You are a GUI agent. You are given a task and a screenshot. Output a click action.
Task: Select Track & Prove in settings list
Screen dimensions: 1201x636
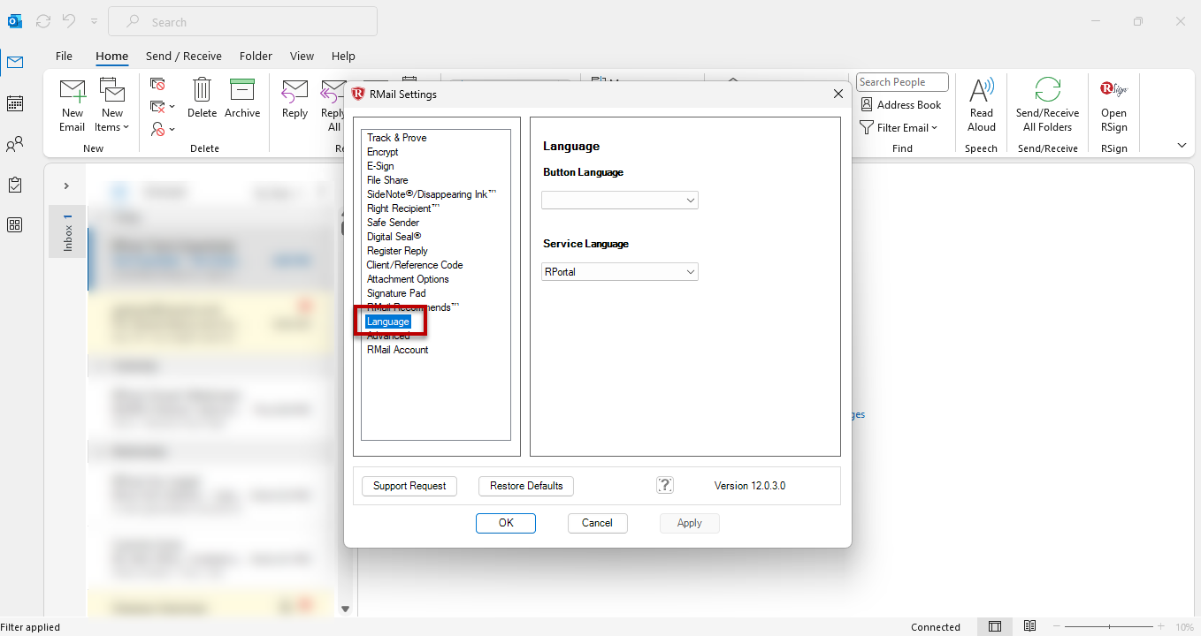[x=397, y=138]
